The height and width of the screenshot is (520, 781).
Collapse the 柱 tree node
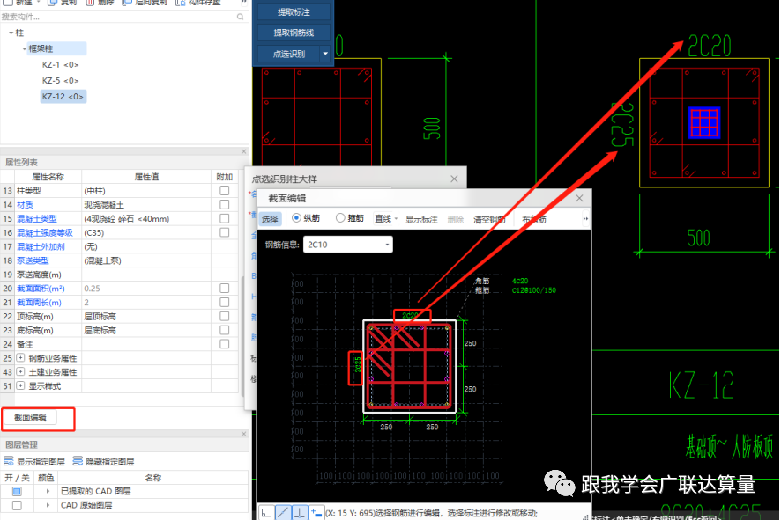[11, 33]
